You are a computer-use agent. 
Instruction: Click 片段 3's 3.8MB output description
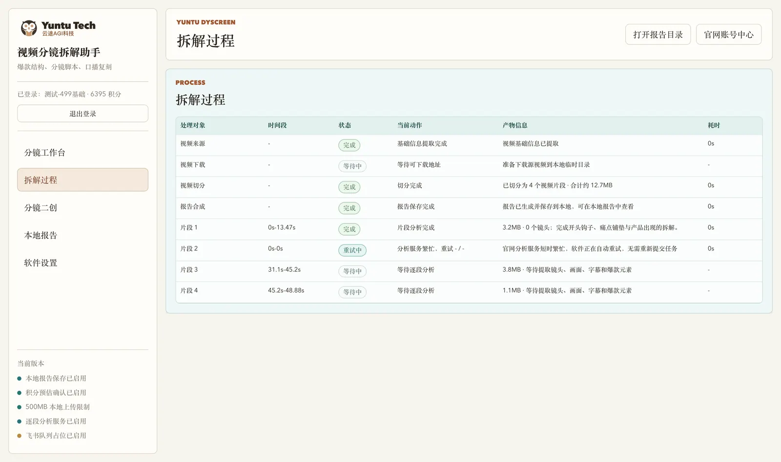(567, 269)
